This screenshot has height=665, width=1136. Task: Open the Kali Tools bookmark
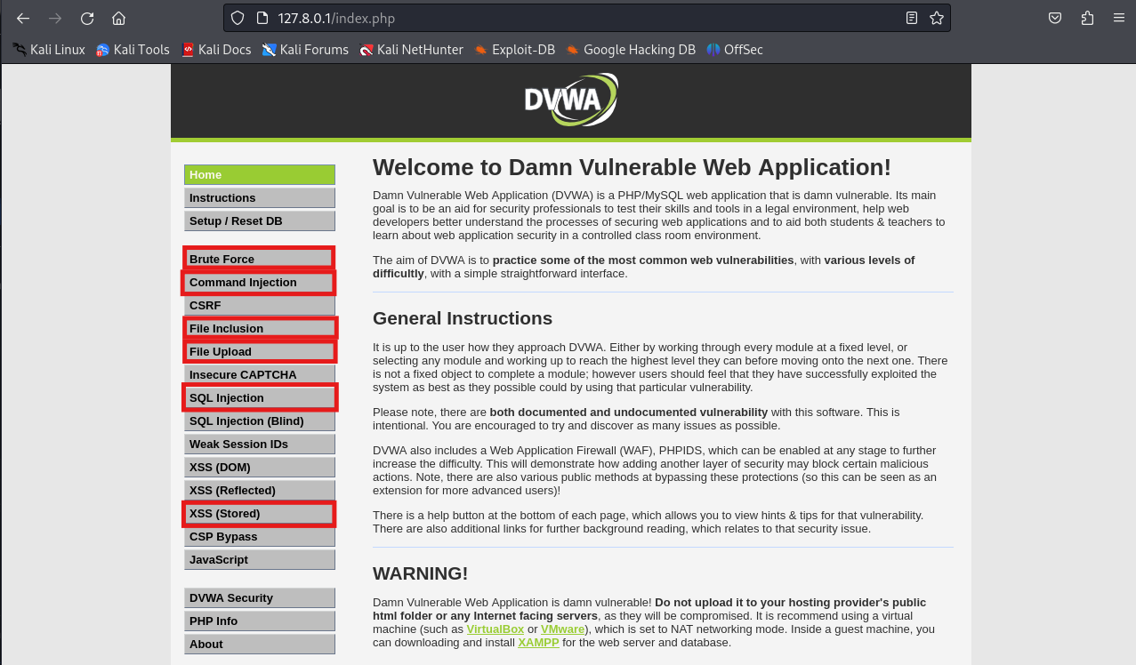pos(133,50)
